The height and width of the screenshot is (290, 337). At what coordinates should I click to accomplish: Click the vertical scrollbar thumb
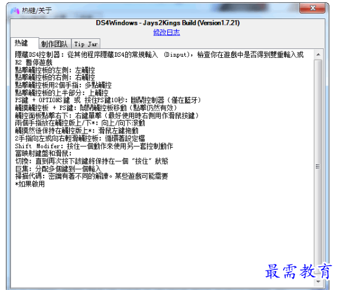point(318,167)
